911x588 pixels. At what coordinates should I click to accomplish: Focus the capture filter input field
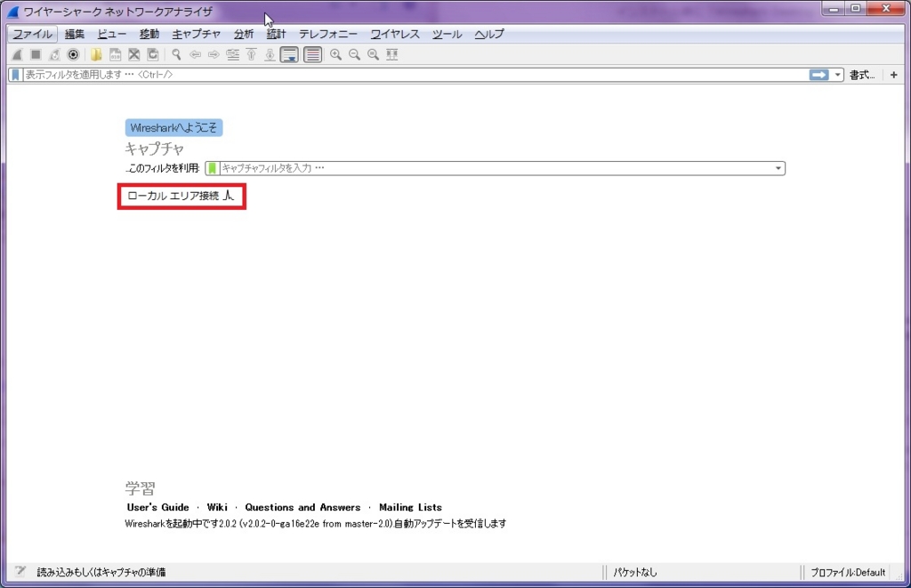(x=495, y=168)
